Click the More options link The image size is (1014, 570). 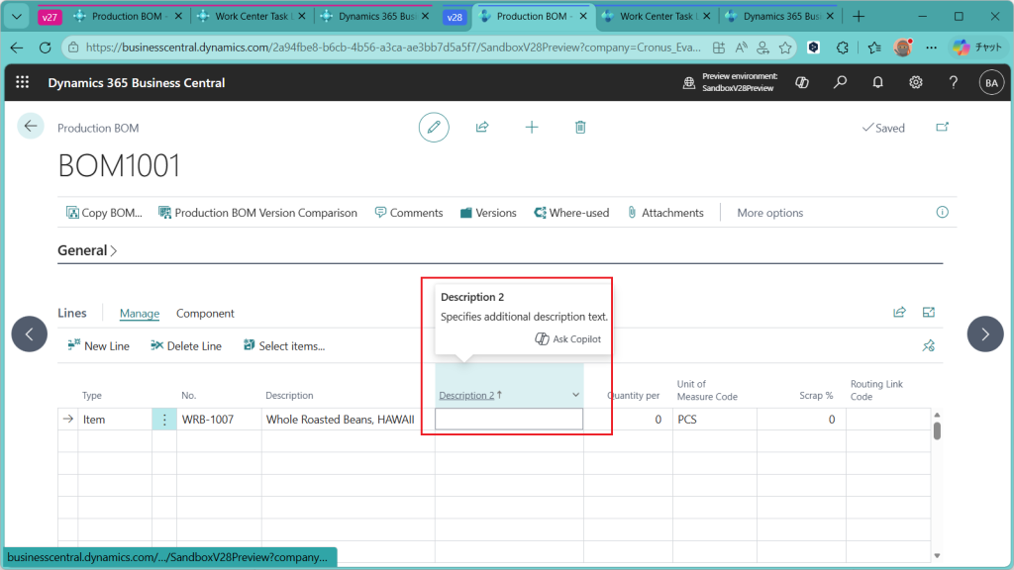pyautogui.click(x=769, y=213)
